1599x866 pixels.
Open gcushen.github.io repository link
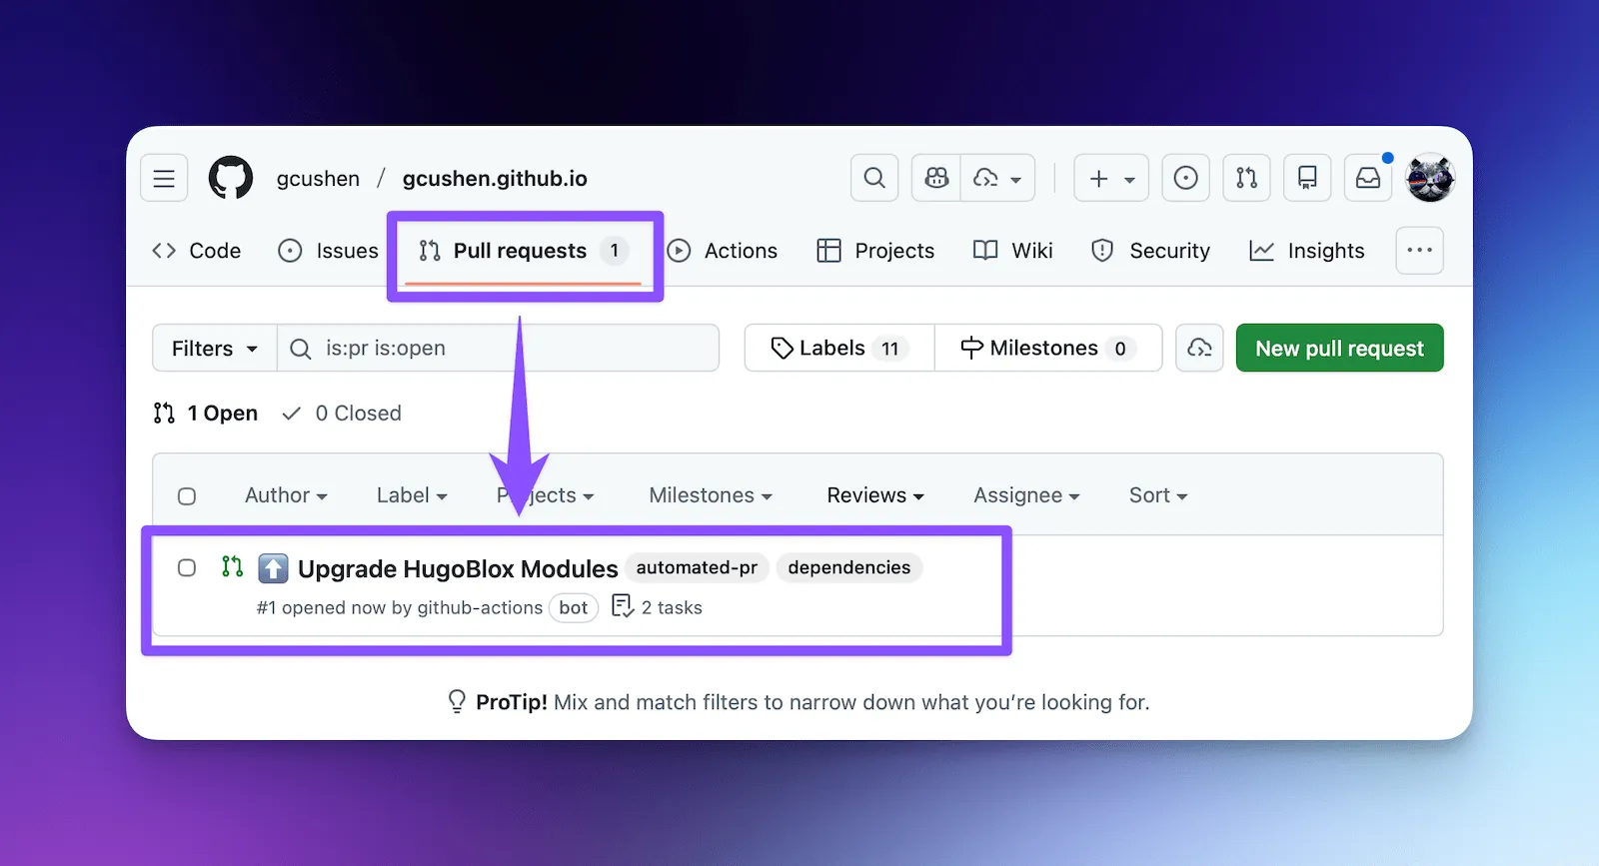point(495,179)
